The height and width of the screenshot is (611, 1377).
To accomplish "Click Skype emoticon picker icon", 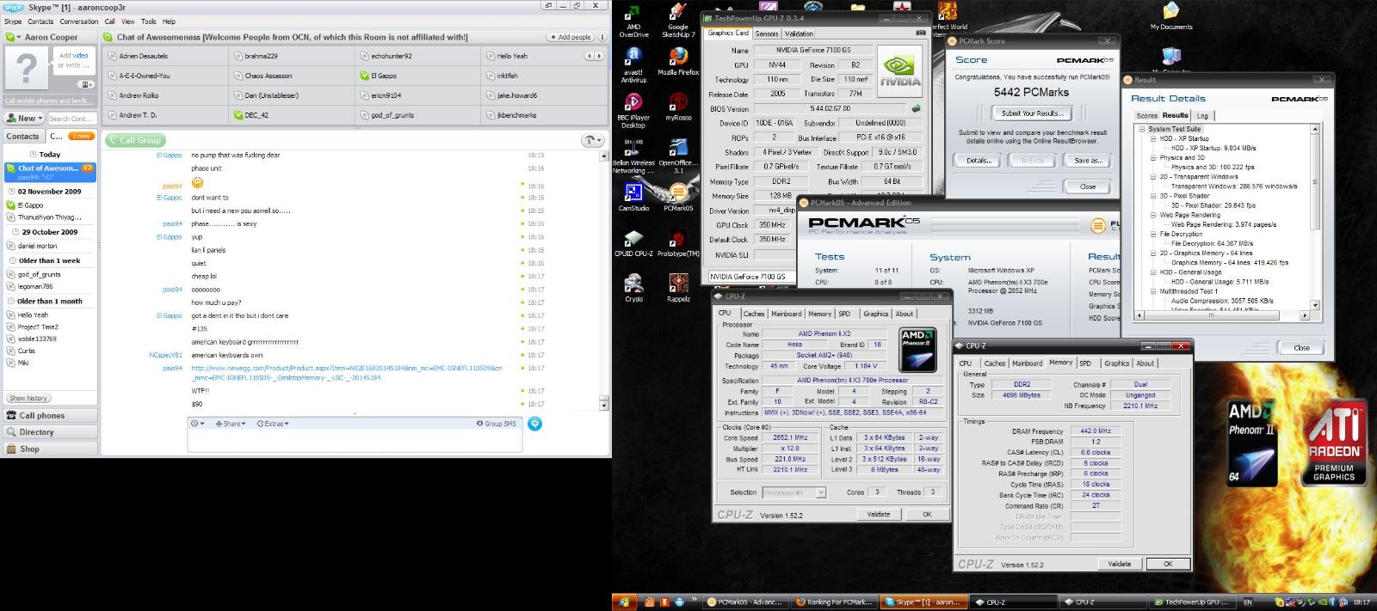I will pos(197,424).
